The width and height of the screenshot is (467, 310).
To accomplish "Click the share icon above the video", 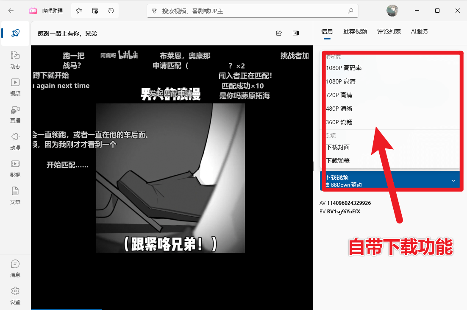I will (279, 33).
